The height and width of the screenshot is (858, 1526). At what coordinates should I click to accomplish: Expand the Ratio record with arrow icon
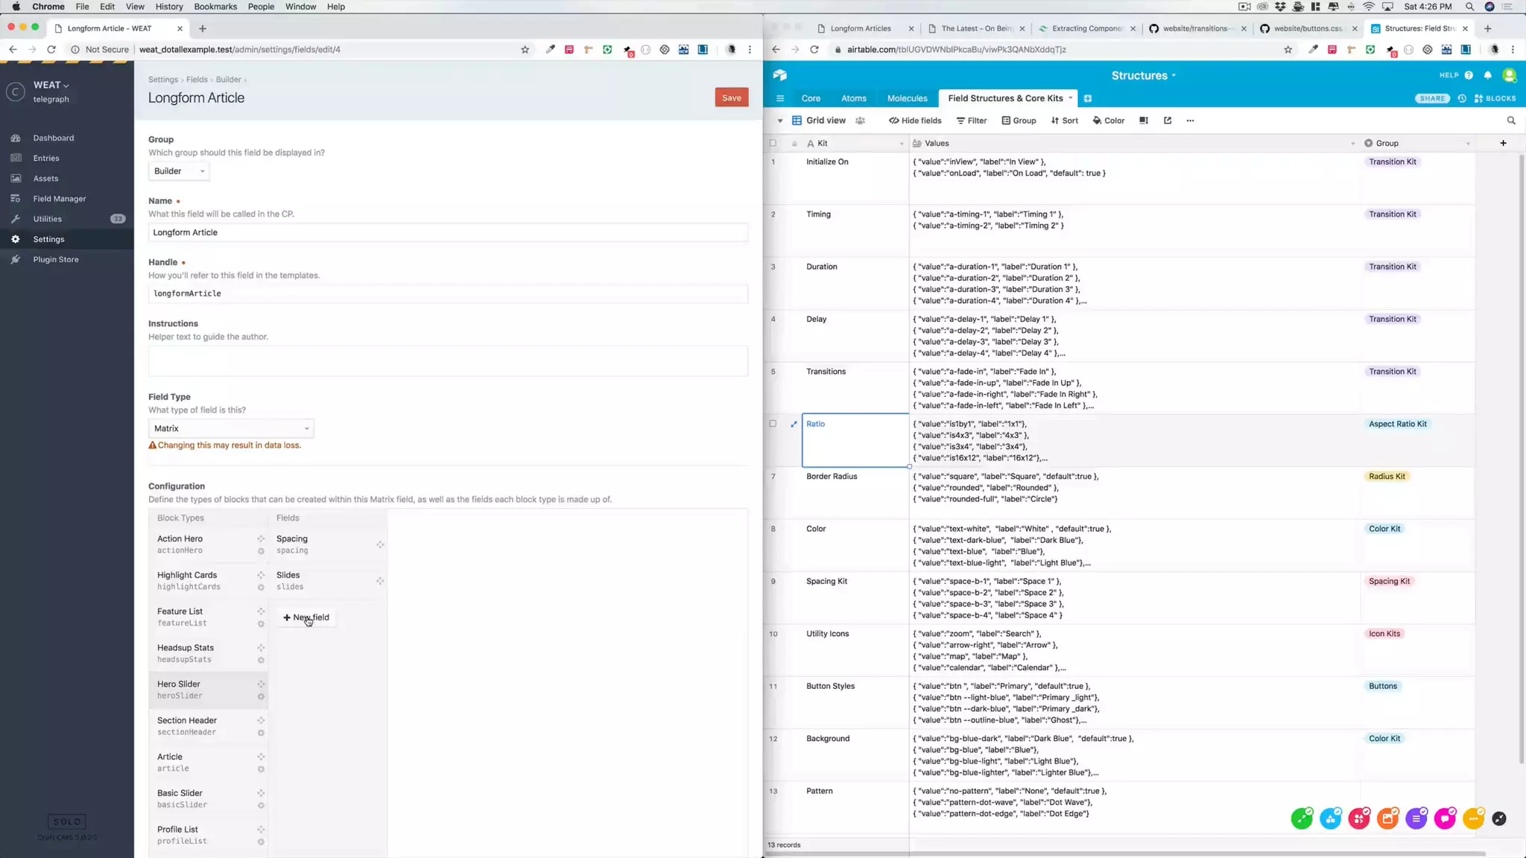794,424
